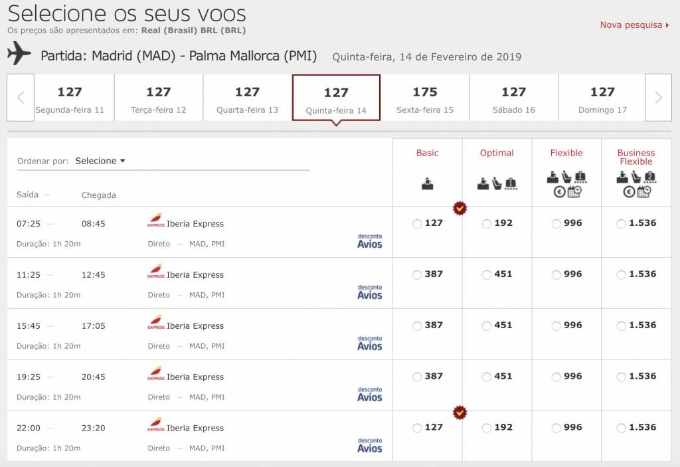Click the Business Flexible calendar change icon
The width and height of the screenshot is (680, 467).
tap(643, 191)
